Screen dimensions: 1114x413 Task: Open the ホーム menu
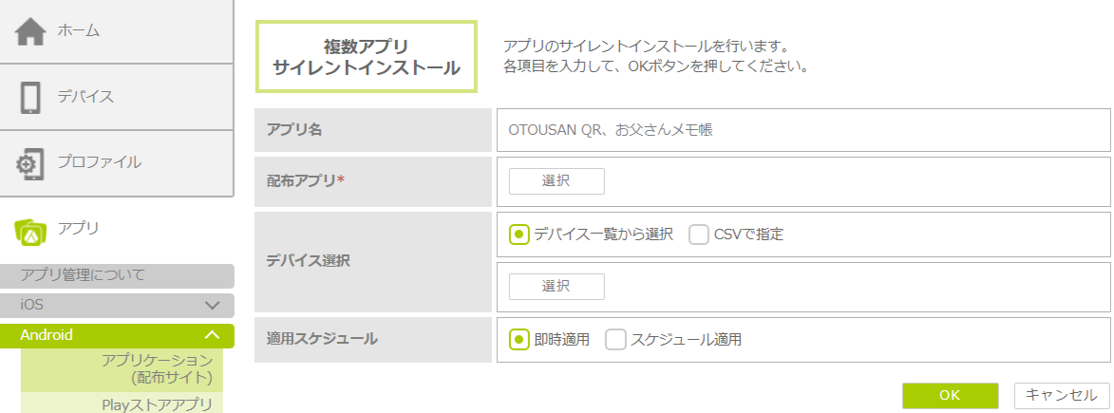[79, 31]
